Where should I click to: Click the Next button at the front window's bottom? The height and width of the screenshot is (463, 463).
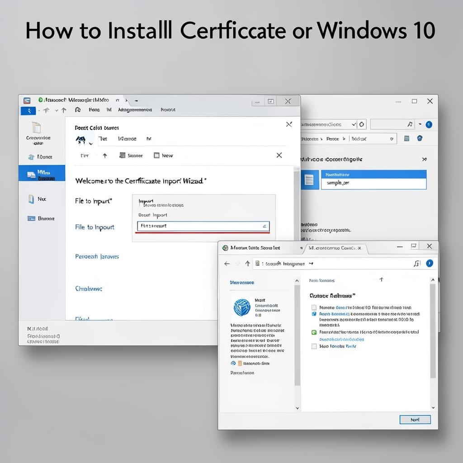(415, 420)
